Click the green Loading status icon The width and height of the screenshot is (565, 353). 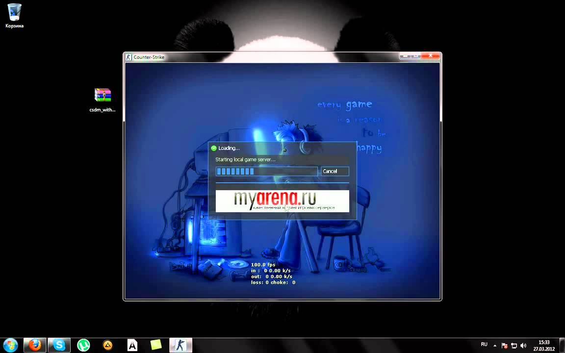point(214,148)
